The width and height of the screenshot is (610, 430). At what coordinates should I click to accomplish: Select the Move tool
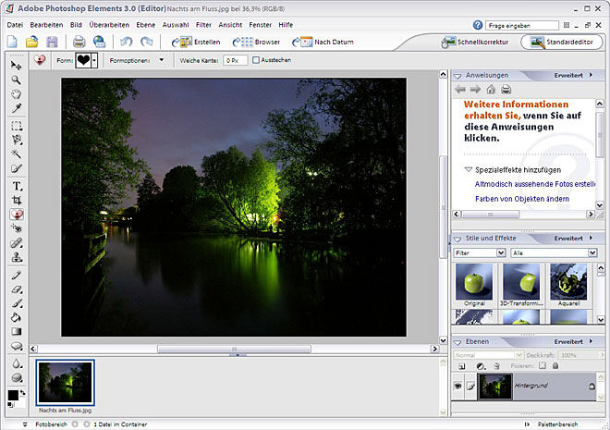(x=17, y=65)
